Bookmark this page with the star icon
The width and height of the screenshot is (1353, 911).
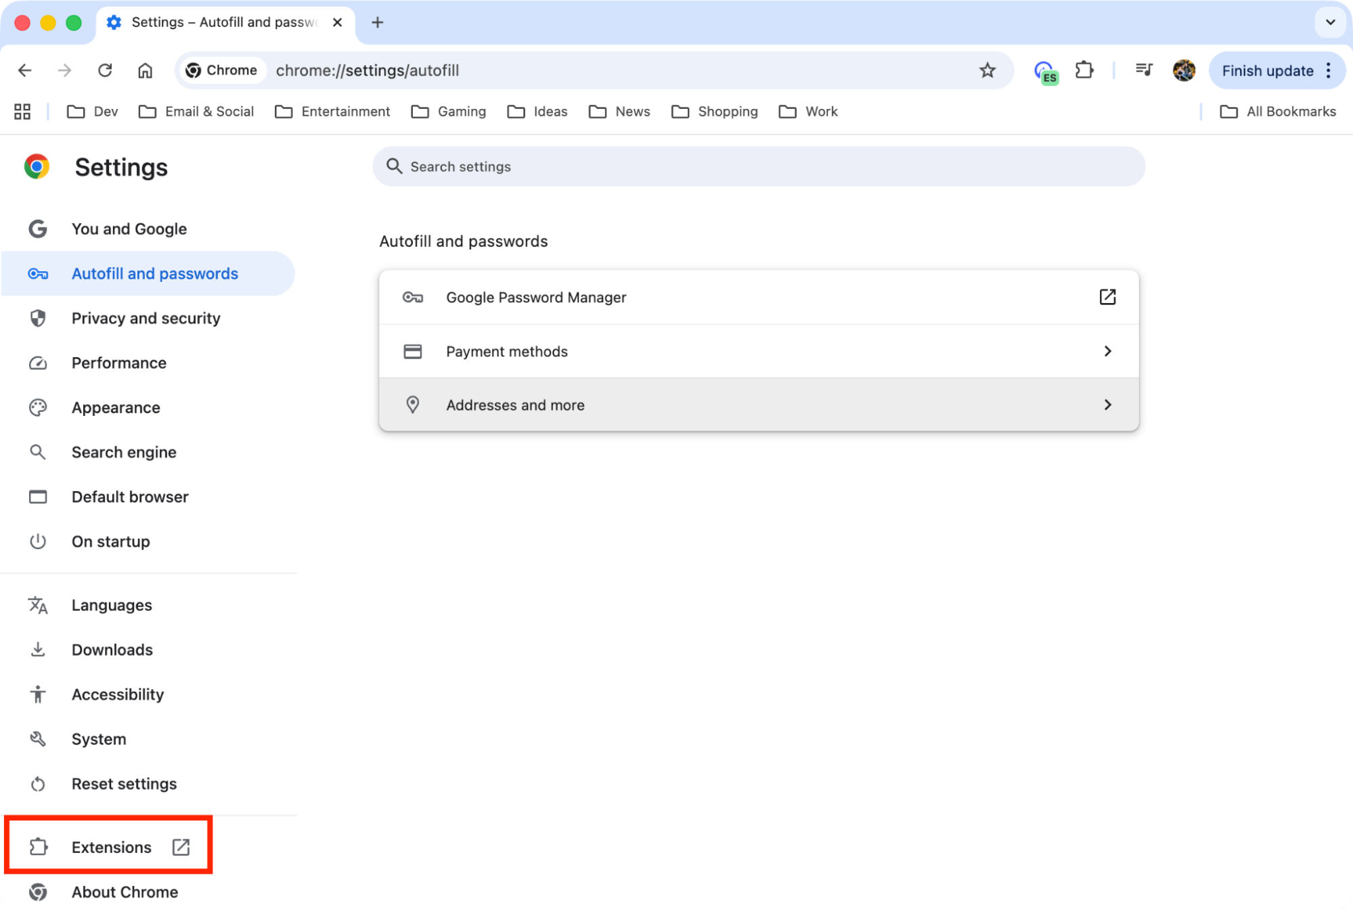[988, 70]
